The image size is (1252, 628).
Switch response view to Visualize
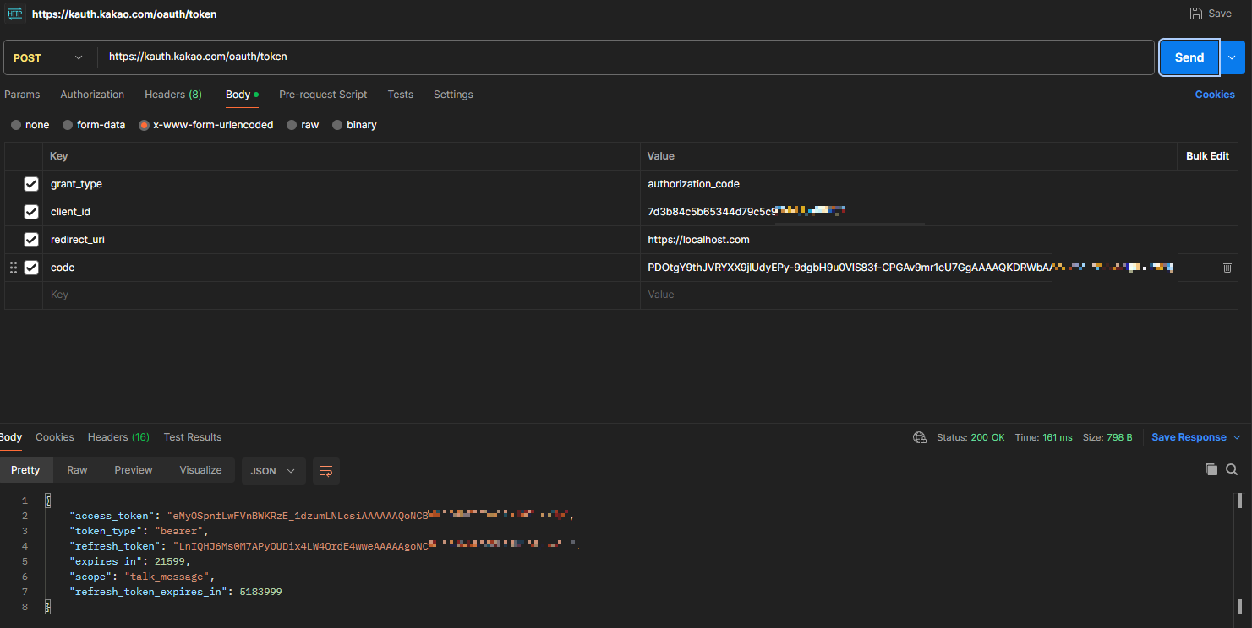(x=200, y=470)
